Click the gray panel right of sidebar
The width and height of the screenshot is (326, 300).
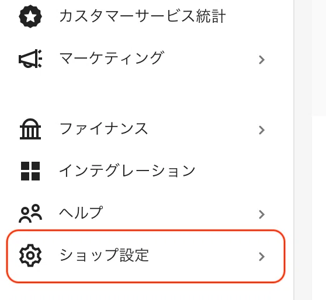319,58
